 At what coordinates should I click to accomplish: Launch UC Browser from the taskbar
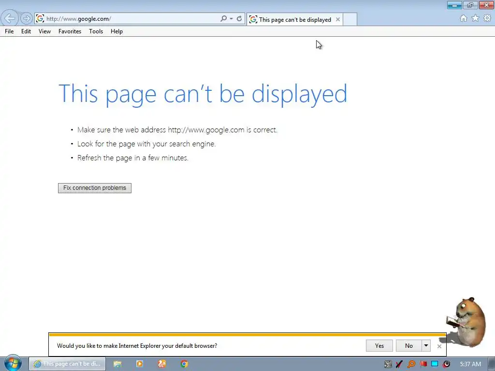(x=162, y=364)
